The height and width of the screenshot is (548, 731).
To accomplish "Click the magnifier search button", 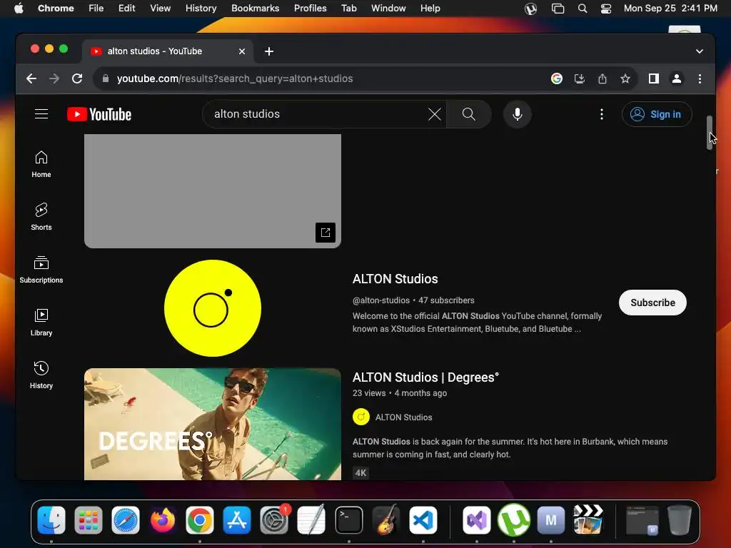I will point(468,114).
